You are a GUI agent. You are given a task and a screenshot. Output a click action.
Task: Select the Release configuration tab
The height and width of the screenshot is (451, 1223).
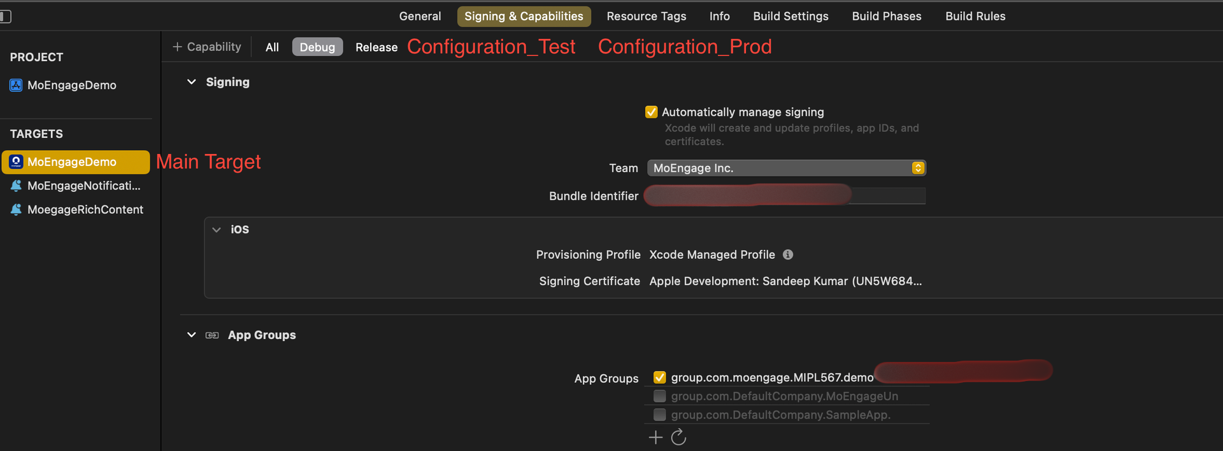point(376,47)
